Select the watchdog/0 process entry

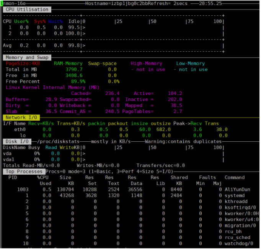pos(239,243)
